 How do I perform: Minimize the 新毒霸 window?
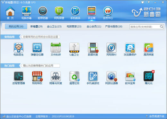tap(155, 3)
